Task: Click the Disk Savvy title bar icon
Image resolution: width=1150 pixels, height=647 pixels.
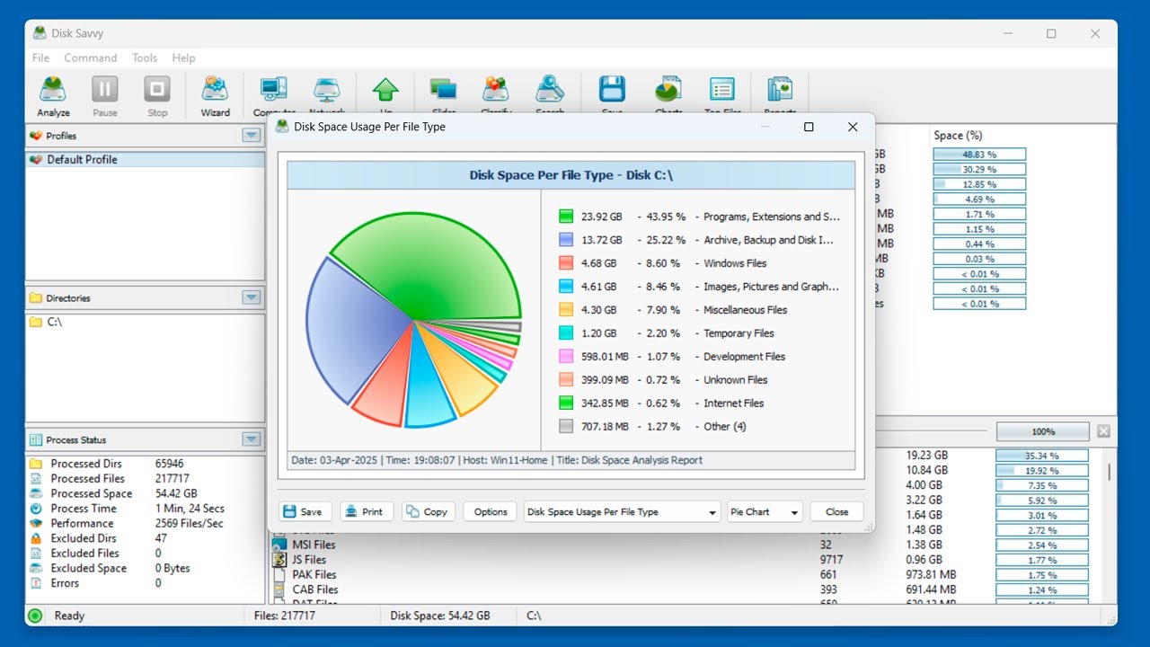Action: [40, 33]
